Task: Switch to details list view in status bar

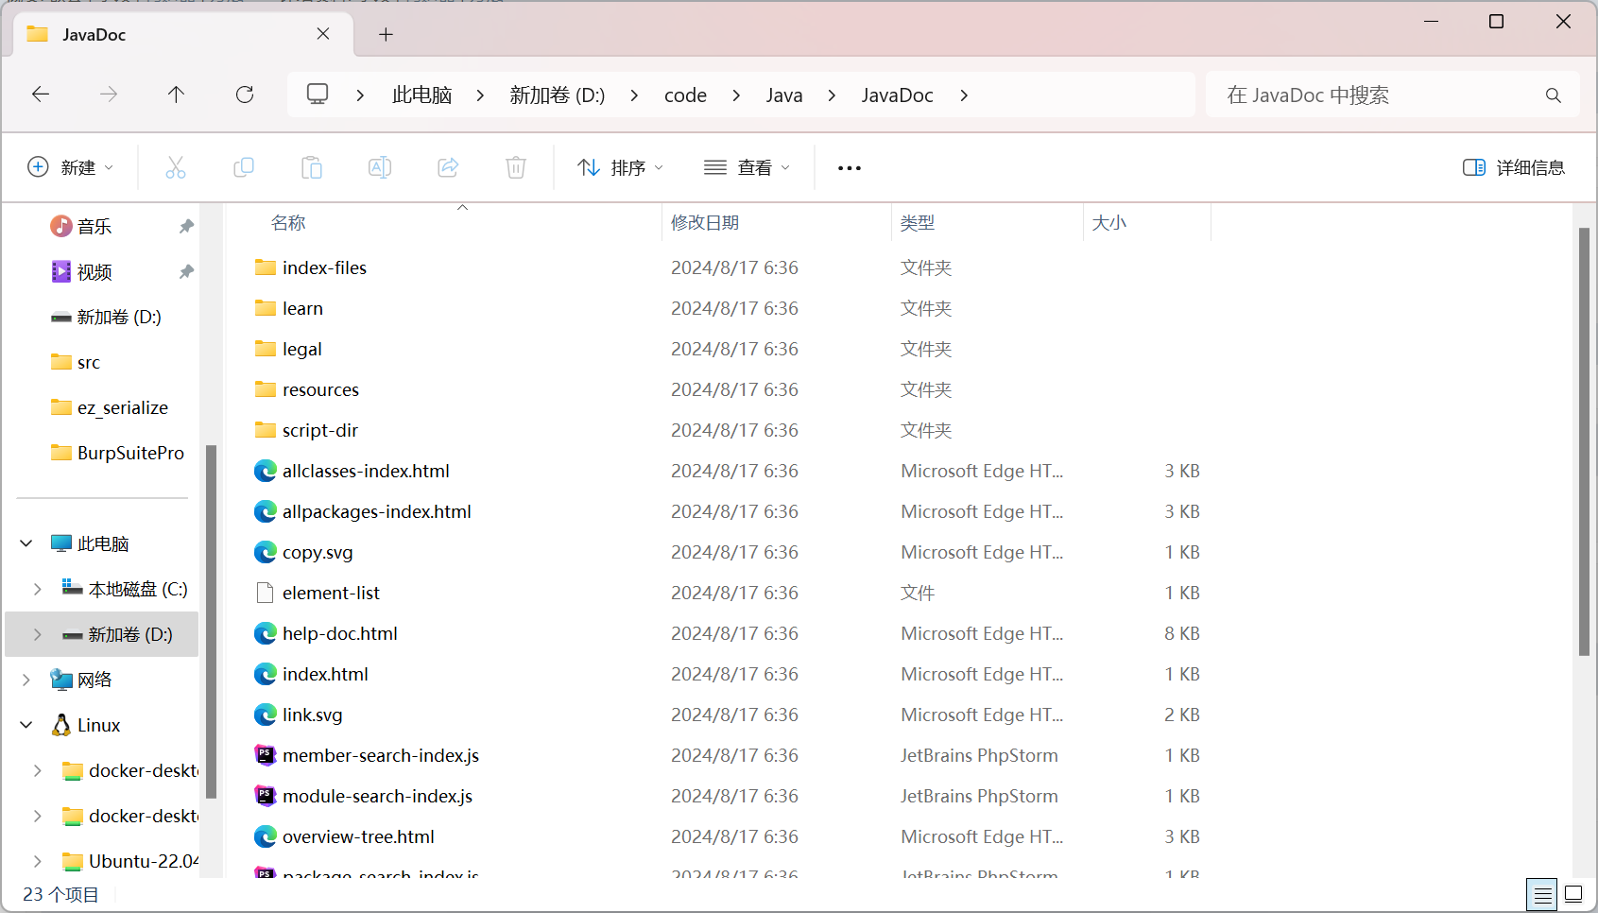Action: tap(1542, 894)
